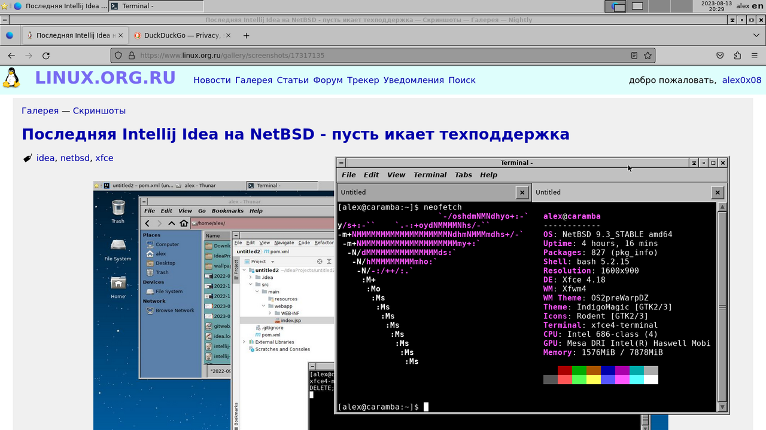
Task: Click the browser forward arrow
Action: 28,56
